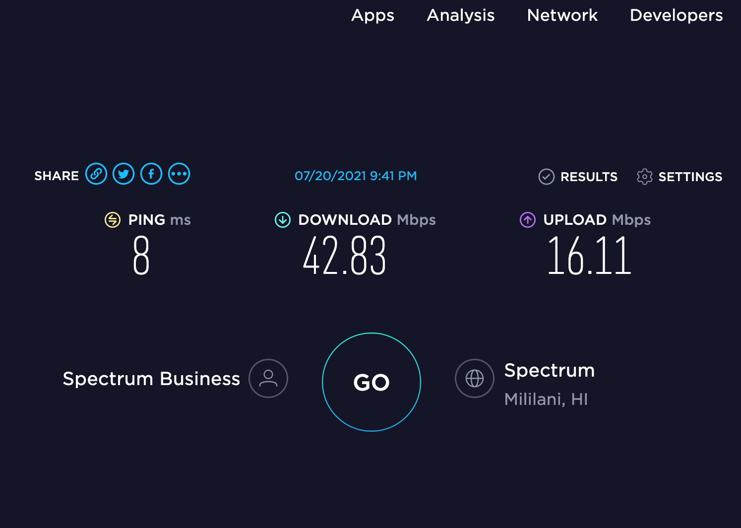View history via the Results checkmark icon
This screenshot has height=528, width=741.
pos(546,176)
